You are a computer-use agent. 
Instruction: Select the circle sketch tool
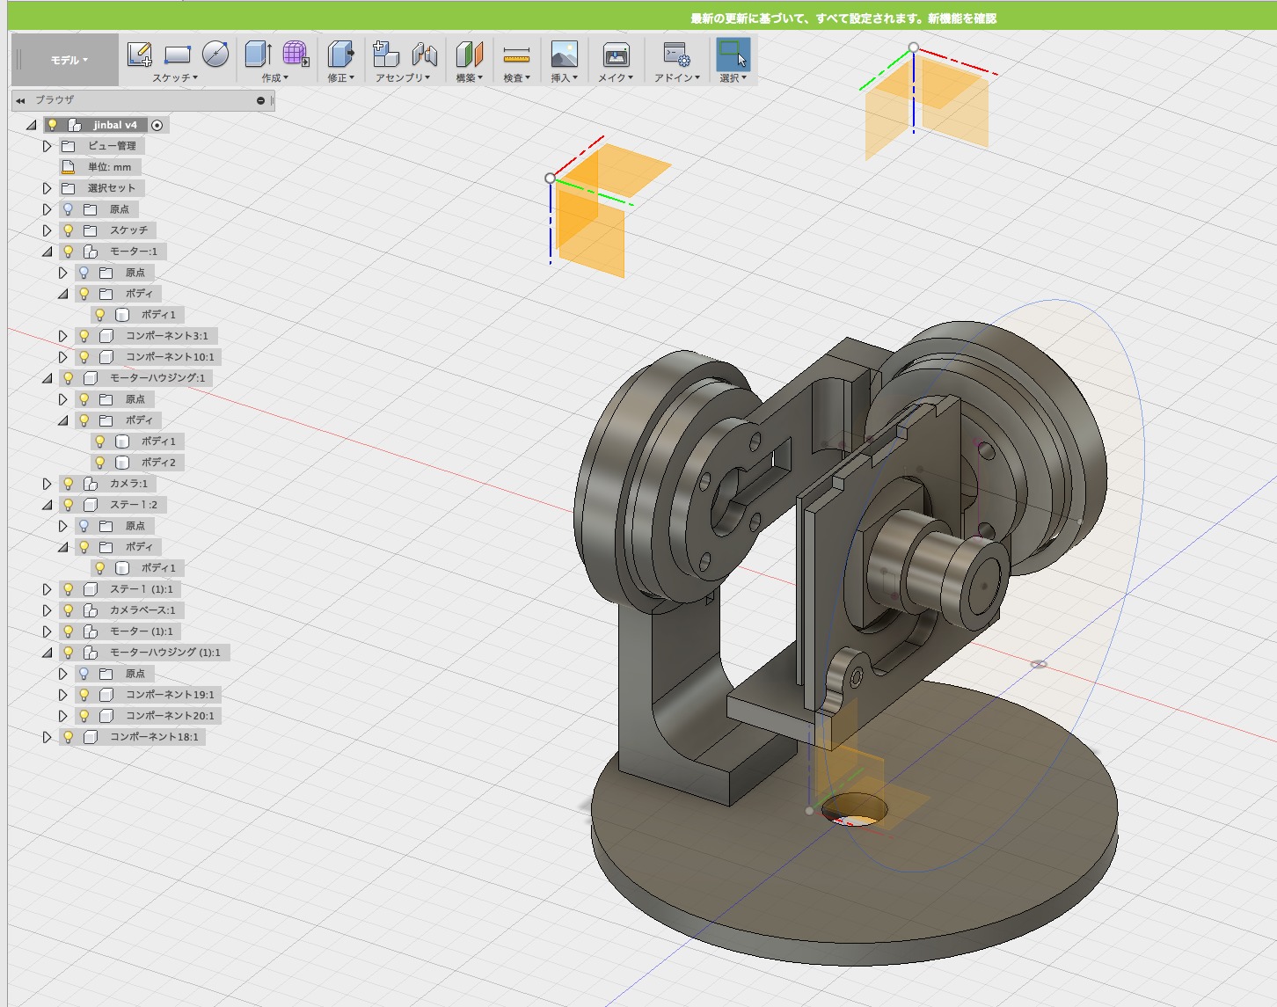point(215,55)
